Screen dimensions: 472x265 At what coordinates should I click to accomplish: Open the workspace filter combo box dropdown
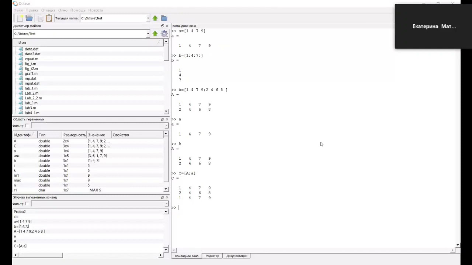point(166,126)
